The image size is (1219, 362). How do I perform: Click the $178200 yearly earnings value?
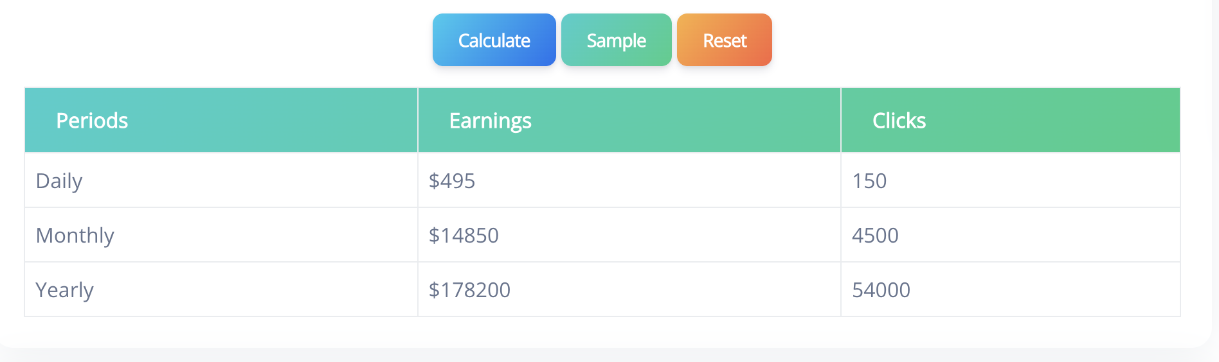469,290
